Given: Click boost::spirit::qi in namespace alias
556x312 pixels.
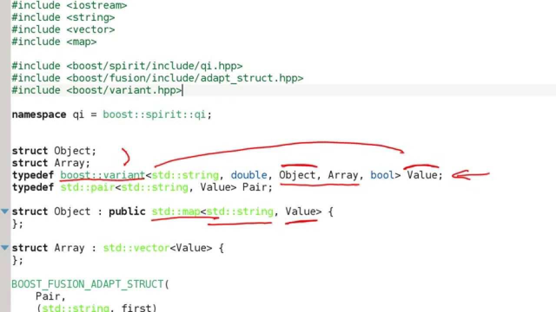Looking at the screenshot, I should (x=154, y=115).
